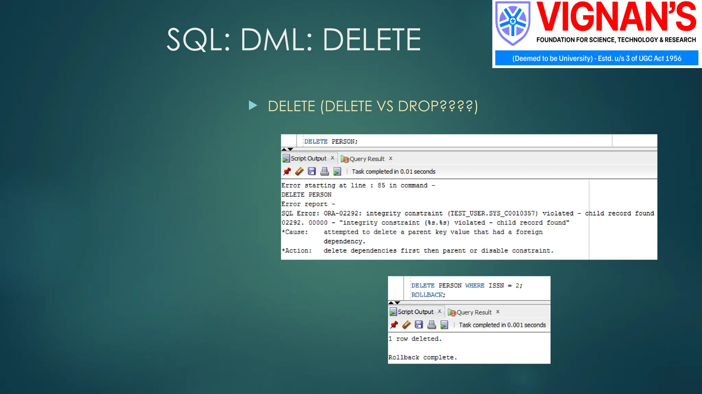Select 'Task completed in 0.001 seconds' status text
Screen dimensions: 702x394
tap(503, 325)
